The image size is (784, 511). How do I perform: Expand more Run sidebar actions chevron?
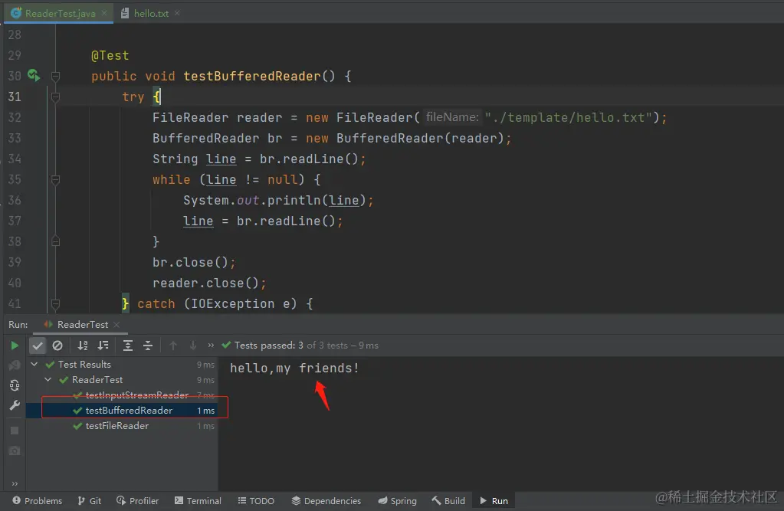[x=15, y=483]
